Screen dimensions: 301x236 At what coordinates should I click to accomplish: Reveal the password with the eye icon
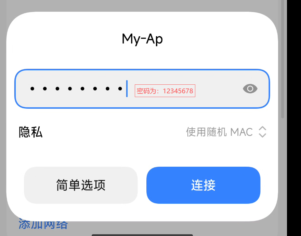point(250,89)
